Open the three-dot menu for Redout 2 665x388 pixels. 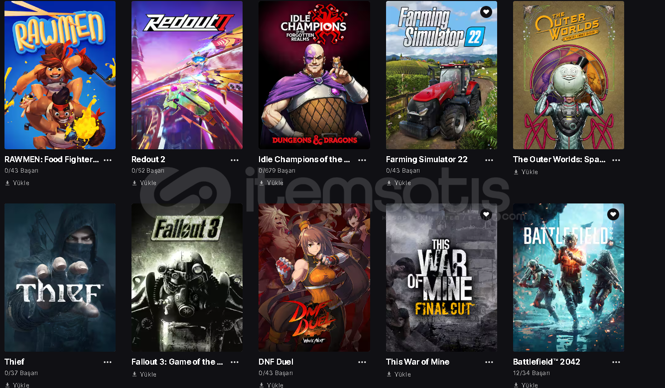(x=235, y=160)
